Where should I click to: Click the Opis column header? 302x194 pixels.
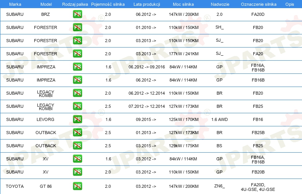point(290,4)
